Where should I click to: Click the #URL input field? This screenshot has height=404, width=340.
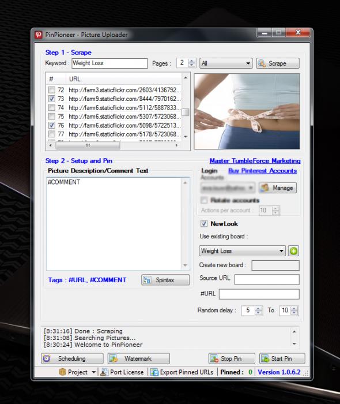click(259, 294)
